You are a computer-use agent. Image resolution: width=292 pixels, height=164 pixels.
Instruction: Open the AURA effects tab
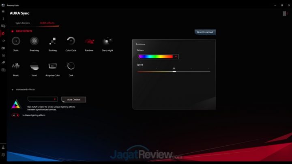point(47,23)
